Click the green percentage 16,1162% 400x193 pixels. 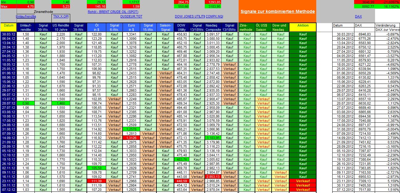[387, 6]
